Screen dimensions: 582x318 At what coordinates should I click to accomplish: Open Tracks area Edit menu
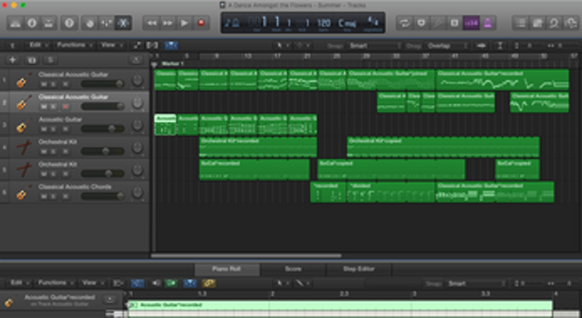(x=38, y=45)
